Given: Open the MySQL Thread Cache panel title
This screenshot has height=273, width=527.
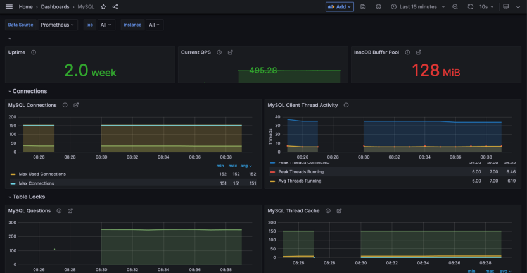Looking at the screenshot, I should [293, 210].
